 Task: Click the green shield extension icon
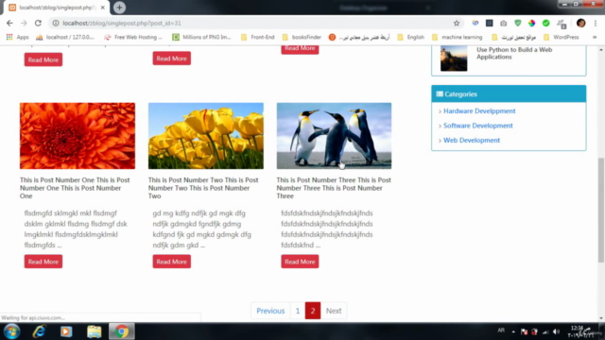518,23
